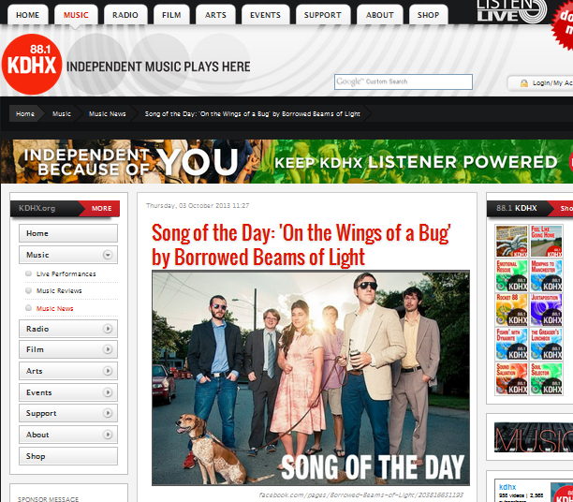Click the 88.1 KDHX red circle logo
The width and height of the screenshot is (573, 502).
pyautogui.click(x=32, y=65)
